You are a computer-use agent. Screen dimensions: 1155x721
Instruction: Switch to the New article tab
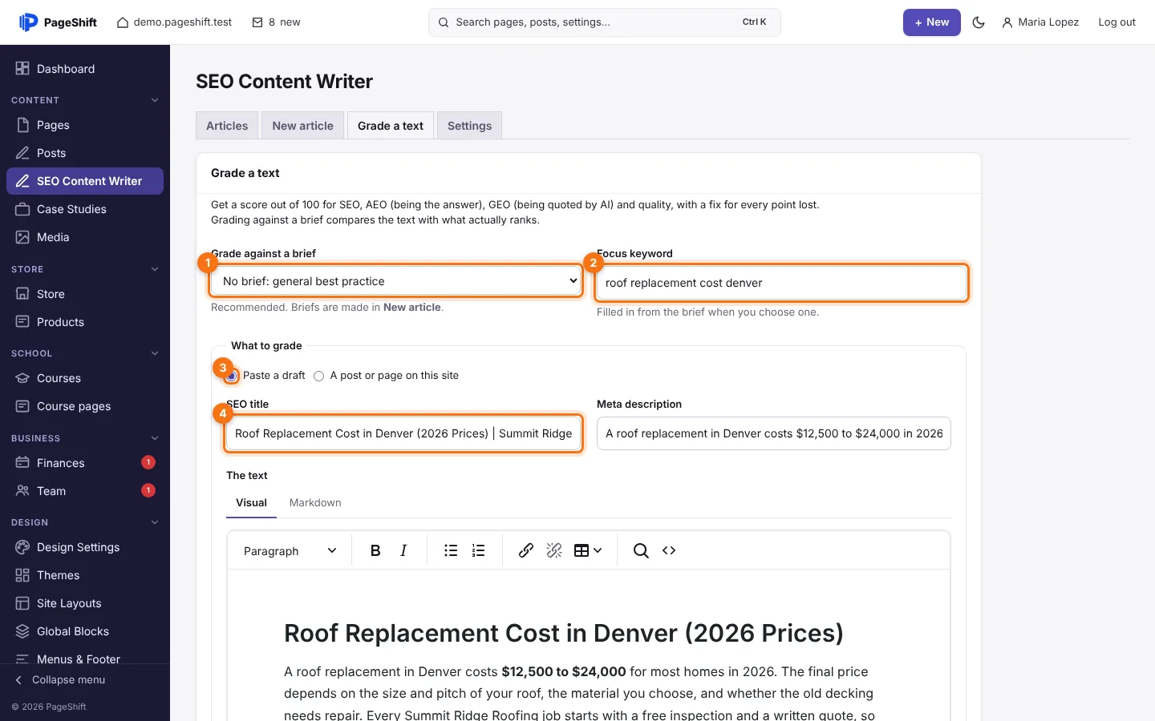click(x=302, y=126)
